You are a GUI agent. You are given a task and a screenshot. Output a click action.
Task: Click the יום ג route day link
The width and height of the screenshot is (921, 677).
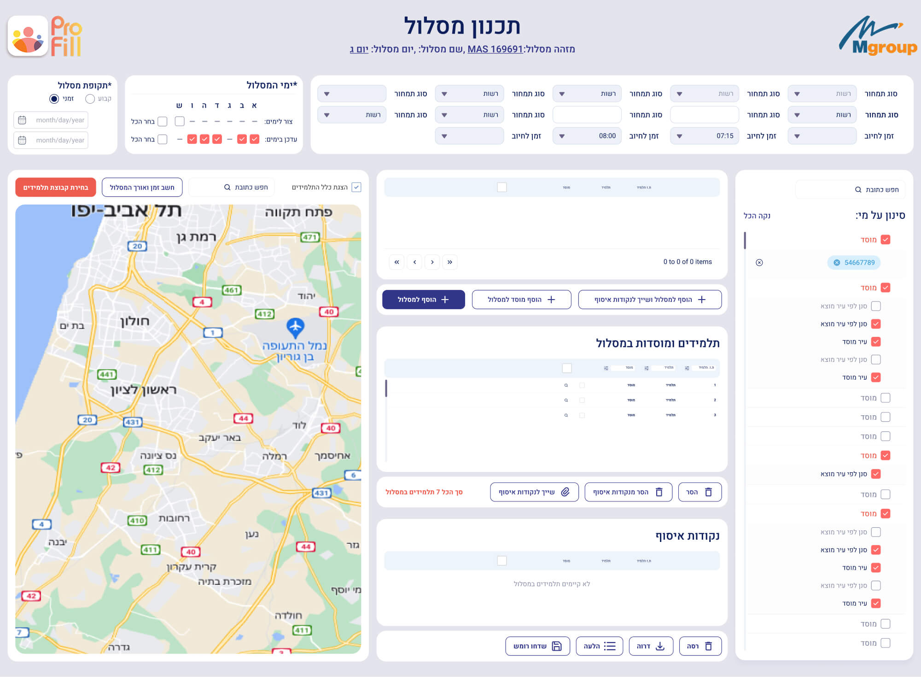click(x=359, y=49)
